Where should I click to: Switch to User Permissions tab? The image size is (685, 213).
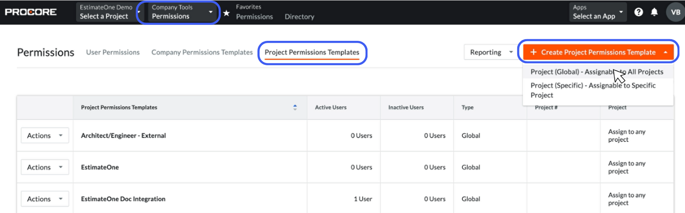pos(113,52)
